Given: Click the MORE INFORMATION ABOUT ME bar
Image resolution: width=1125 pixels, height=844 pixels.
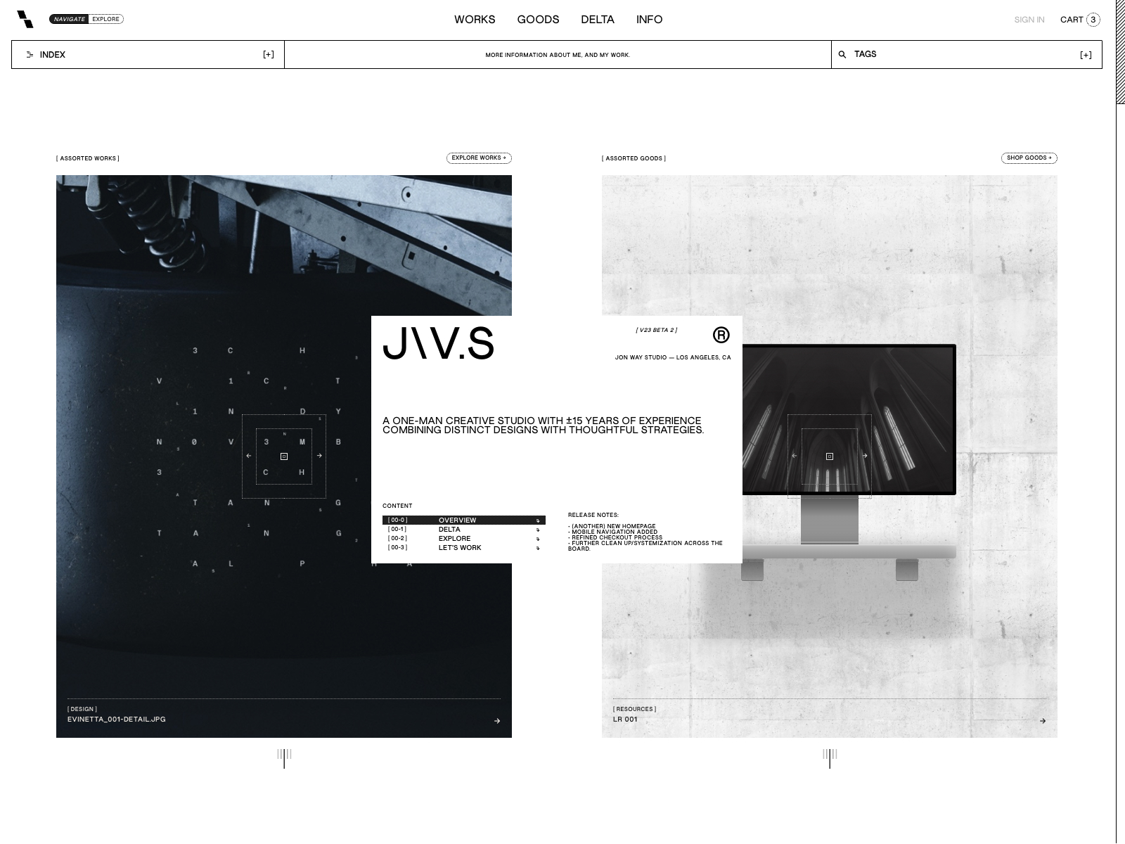Looking at the screenshot, I should coord(558,54).
